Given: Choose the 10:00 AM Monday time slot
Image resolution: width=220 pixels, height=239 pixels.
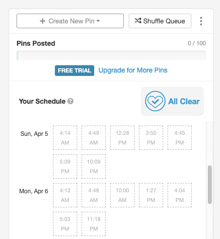Looking at the screenshot, I should (x=122, y=195).
